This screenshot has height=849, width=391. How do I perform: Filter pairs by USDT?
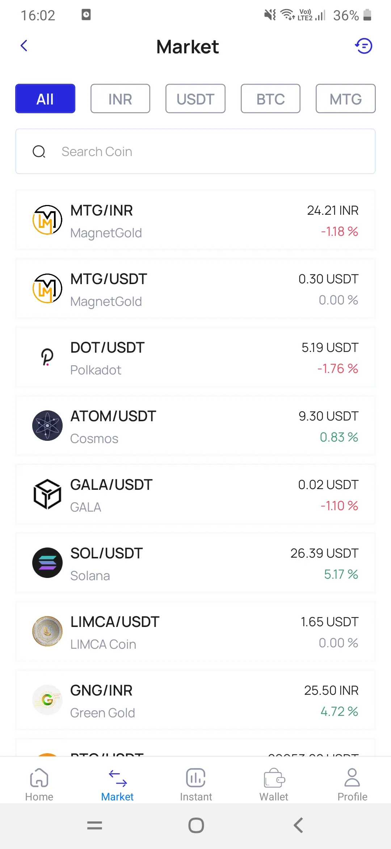tap(195, 99)
